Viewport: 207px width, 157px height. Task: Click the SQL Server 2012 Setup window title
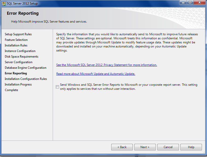[22, 4]
